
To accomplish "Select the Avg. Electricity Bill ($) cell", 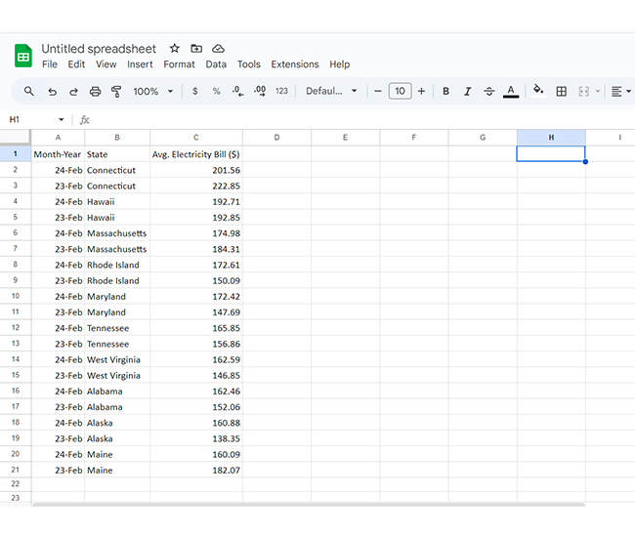I will (196, 154).
